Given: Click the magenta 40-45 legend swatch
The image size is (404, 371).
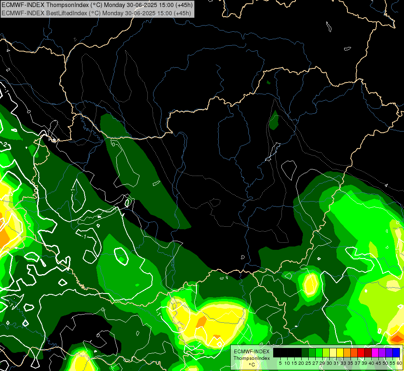Looking at the screenshot, I should (375, 352).
